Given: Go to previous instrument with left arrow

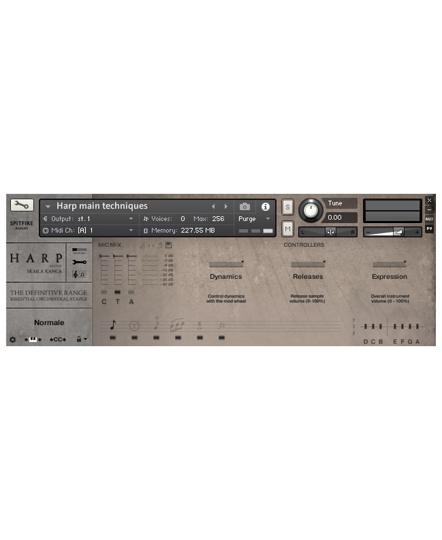Looking at the screenshot, I should pyautogui.click(x=214, y=206).
